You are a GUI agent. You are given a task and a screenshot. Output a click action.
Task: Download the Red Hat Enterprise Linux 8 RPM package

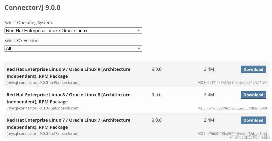(x=253, y=95)
